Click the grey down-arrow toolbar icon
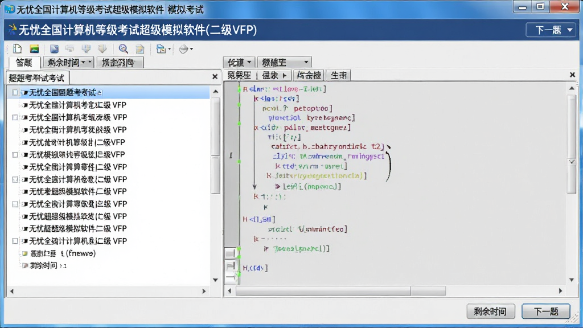 [102, 49]
